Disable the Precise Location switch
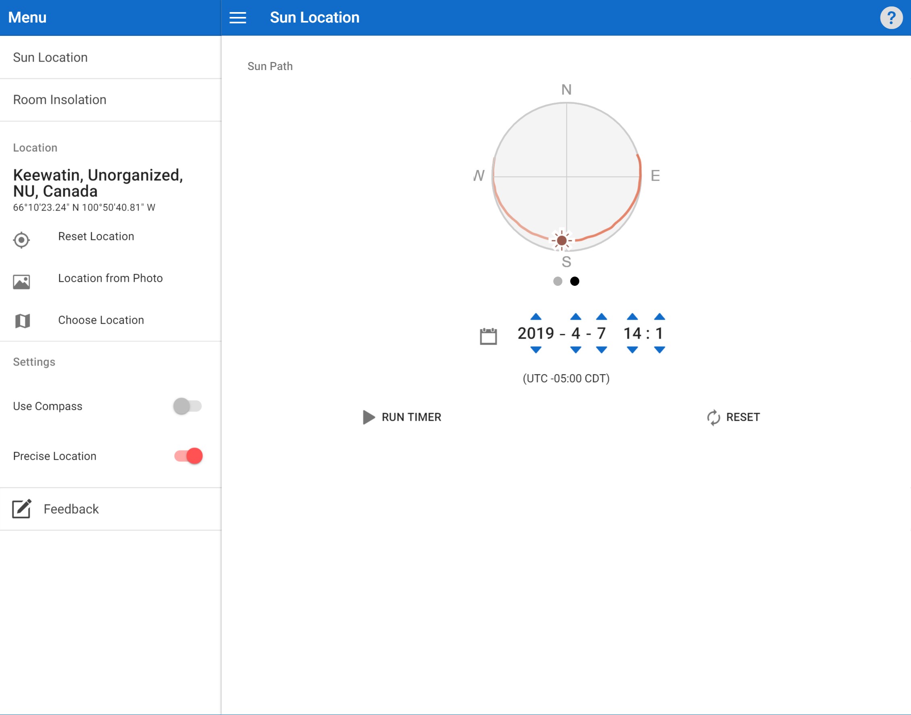911x715 pixels. click(189, 455)
